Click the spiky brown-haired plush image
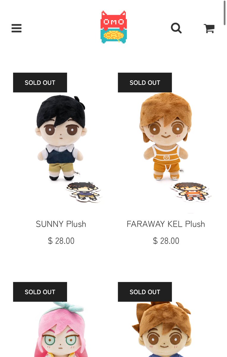Image resolution: width=227 pixels, height=357 pixels. tap(166, 327)
